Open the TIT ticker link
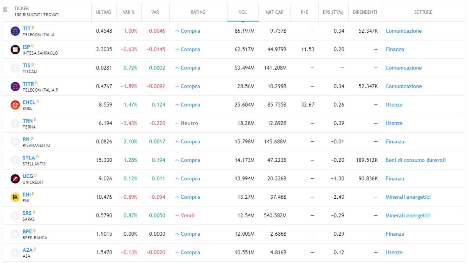The width and height of the screenshot is (468, 263). [x=27, y=29]
